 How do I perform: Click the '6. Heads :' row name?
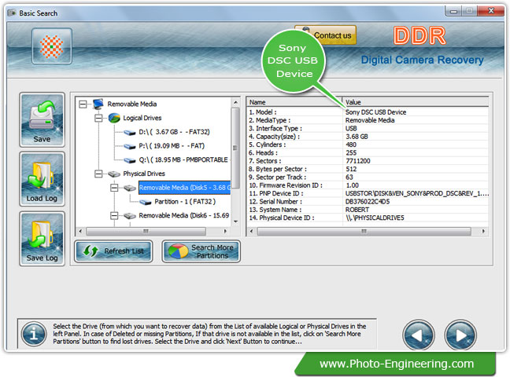[263, 152]
